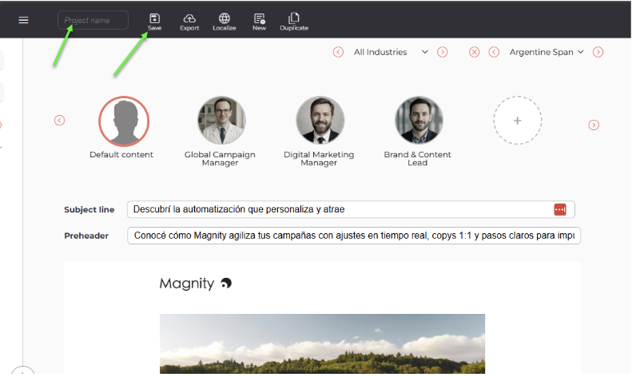The height and width of the screenshot is (377, 632).
Task: Open the Argentine Span language dropdown
Action: click(x=580, y=52)
